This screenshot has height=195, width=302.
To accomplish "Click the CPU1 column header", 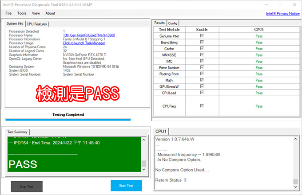I will (x=259, y=30).
